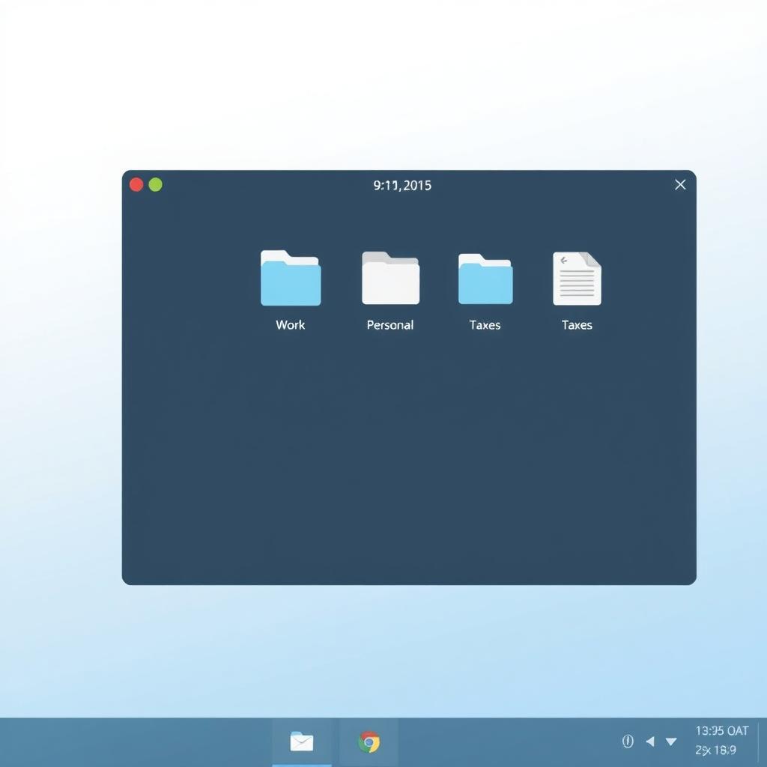Select the Work label text
Screen dimensions: 767x767
[290, 325]
